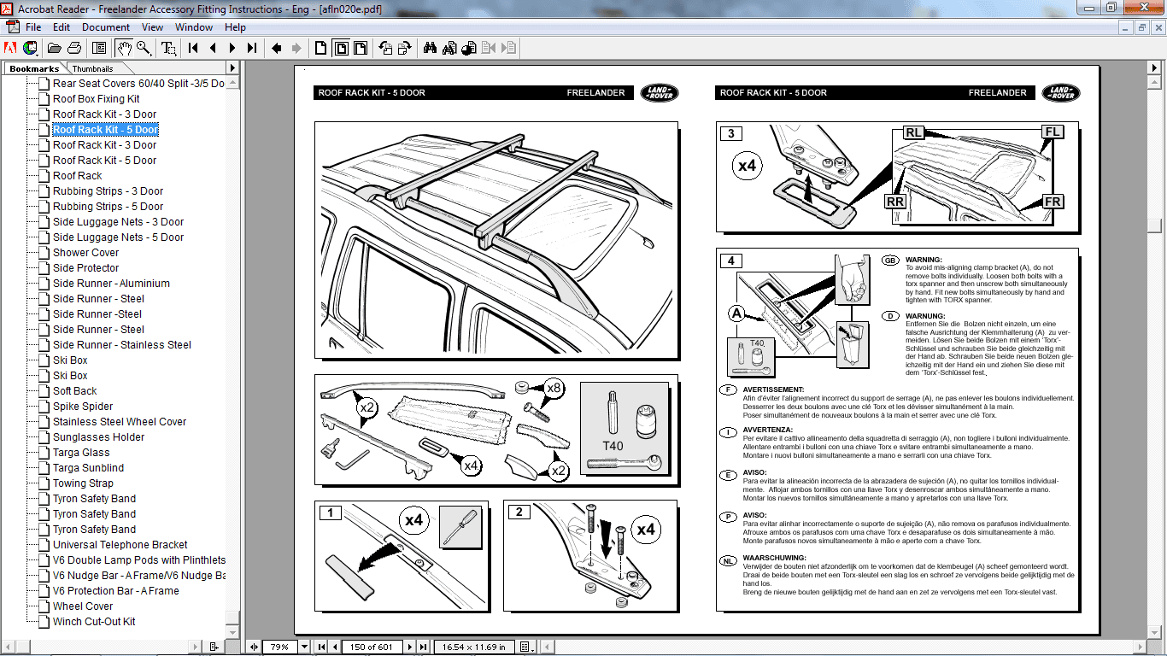
Task: Rotate view counterclockwise icon
Action: pyautogui.click(x=385, y=48)
